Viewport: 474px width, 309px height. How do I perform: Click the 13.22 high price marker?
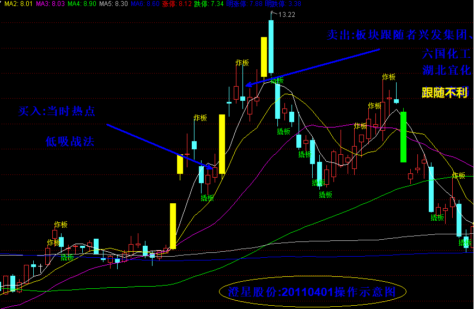pyautogui.click(x=286, y=15)
